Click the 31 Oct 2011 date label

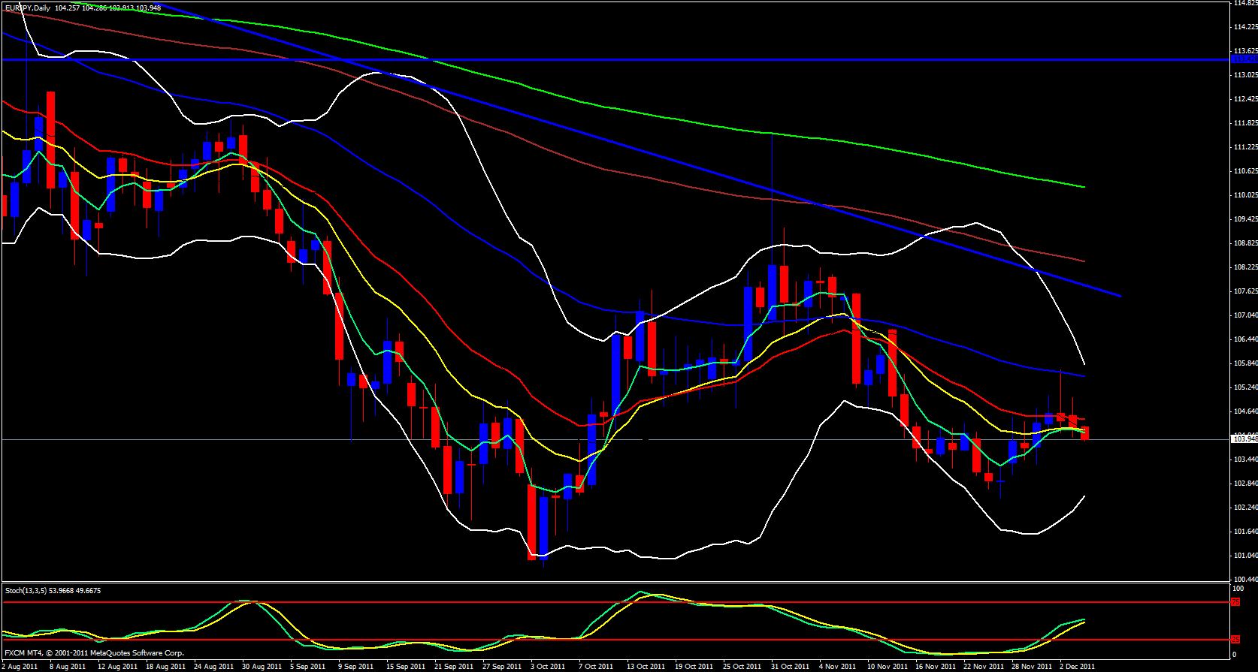[x=790, y=666]
